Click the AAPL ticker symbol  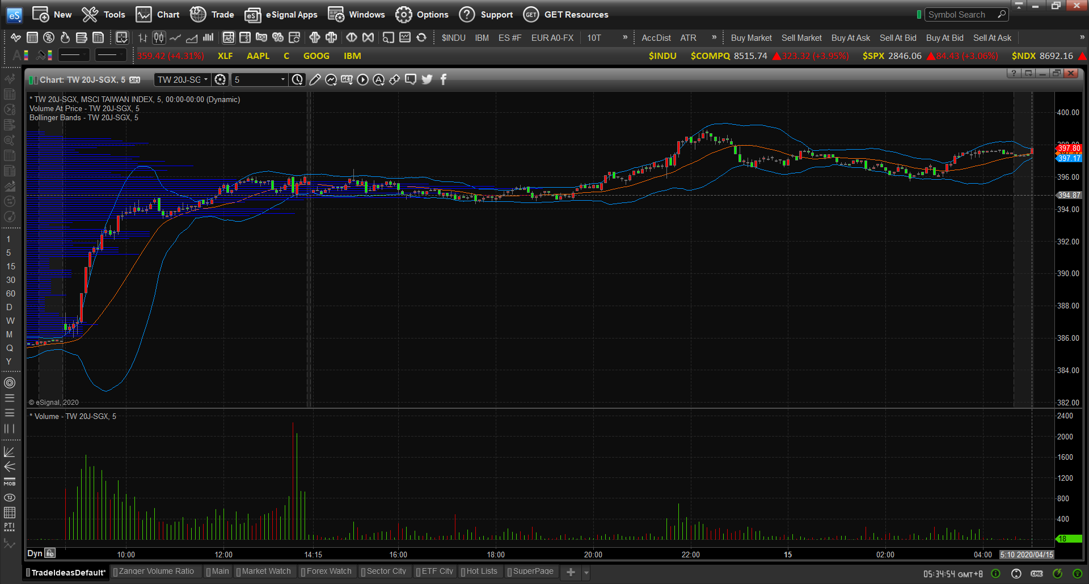pyautogui.click(x=258, y=56)
